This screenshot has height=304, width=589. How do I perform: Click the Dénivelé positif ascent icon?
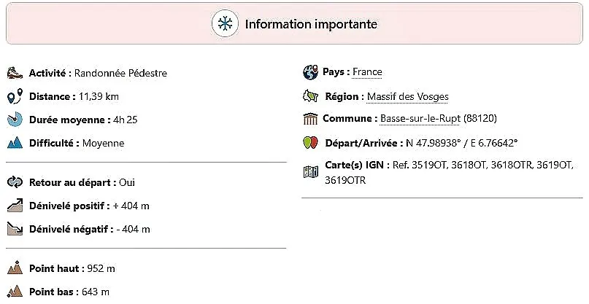(15, 206)
